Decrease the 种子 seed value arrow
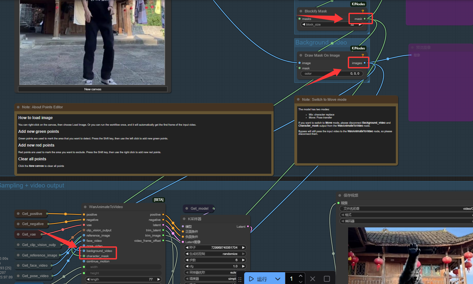 coord(187,248)
